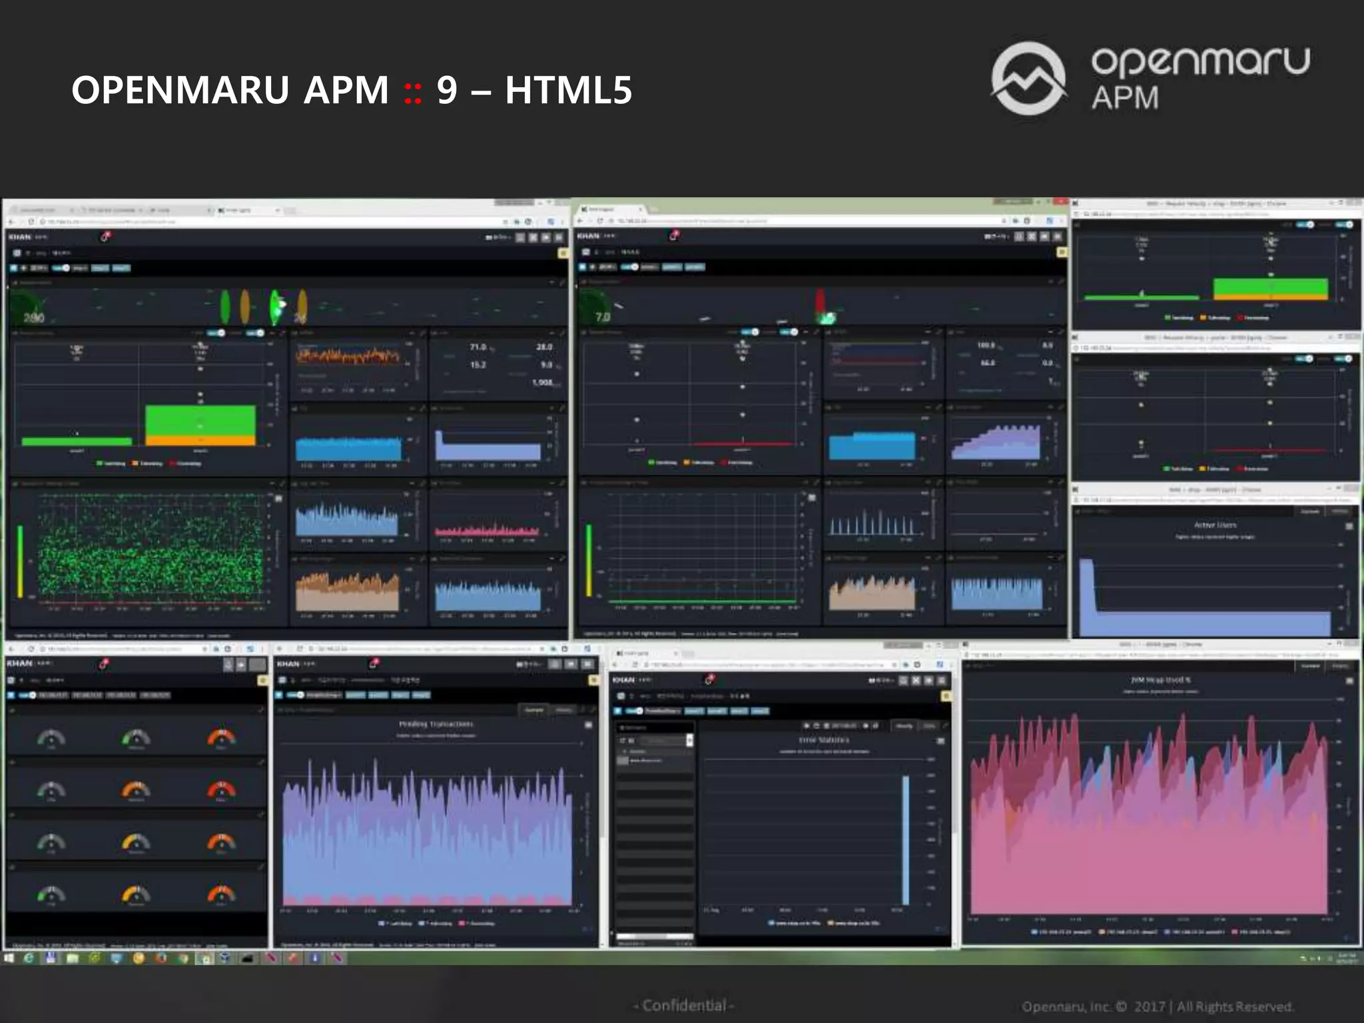The height and width of the screenshot is (1023, 1364).
Task: Click the last blue instance tag in the Pending Transactions toolbar
Action: pyautogui.click(x=421, y=695)
